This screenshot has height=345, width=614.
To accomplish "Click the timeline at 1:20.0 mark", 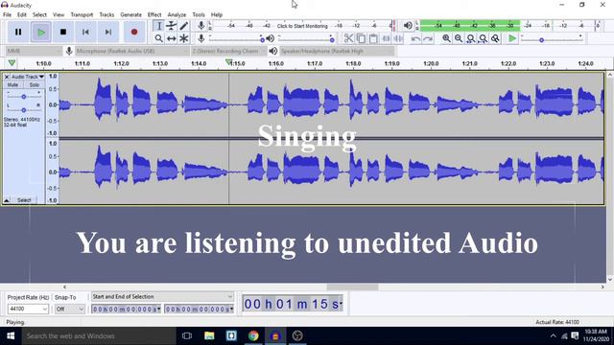I will coord(431,63).
